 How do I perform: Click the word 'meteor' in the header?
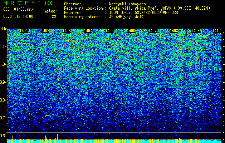coord(51,11)
